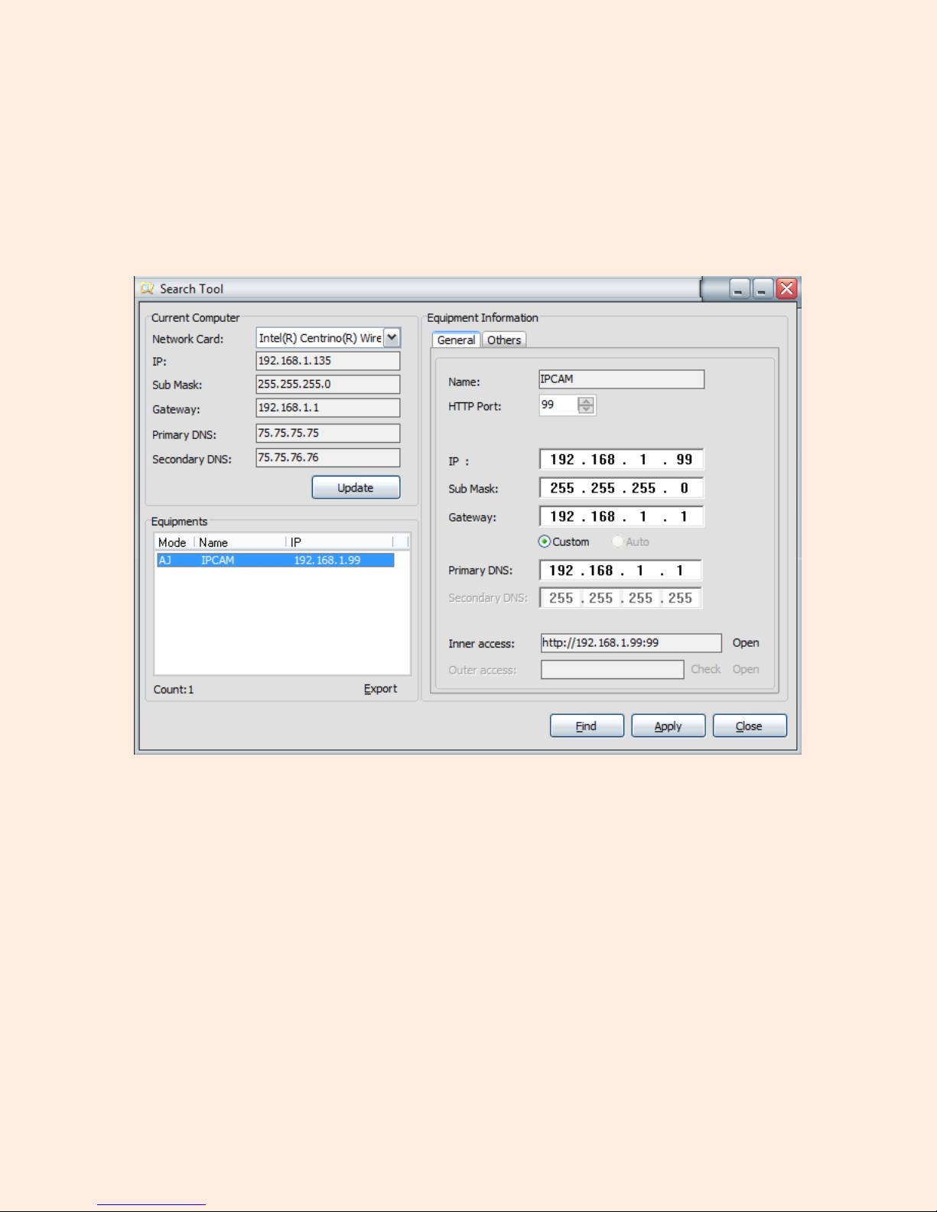Image resolution: width=937 pixels, height=1212 pixels.
Task: Switch to the Others tab
Action: tap(504, 340)
